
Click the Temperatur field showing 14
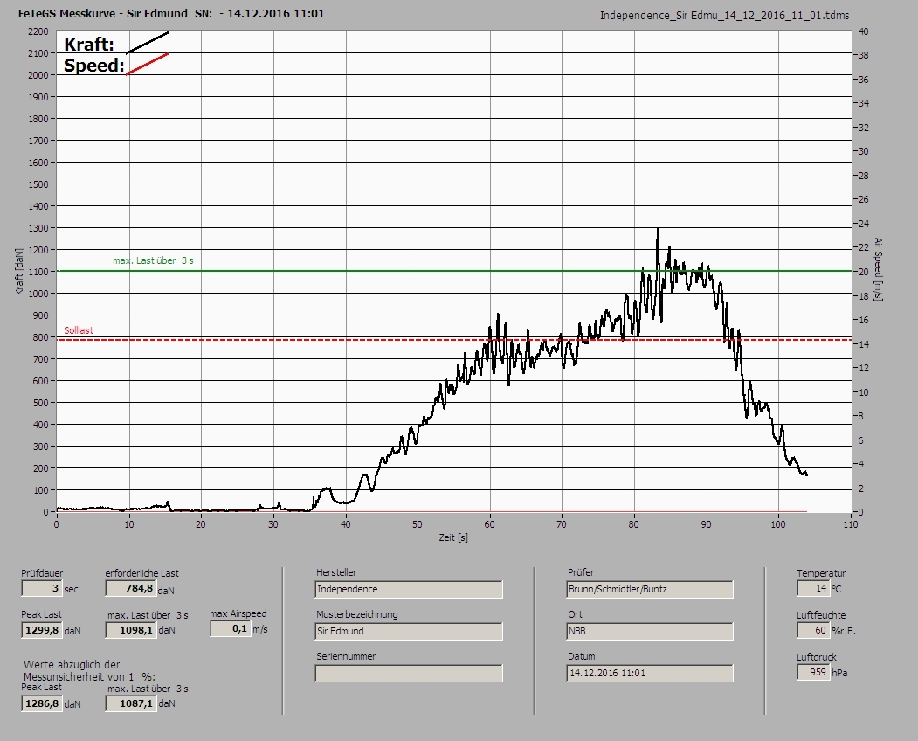click(813, 588)
